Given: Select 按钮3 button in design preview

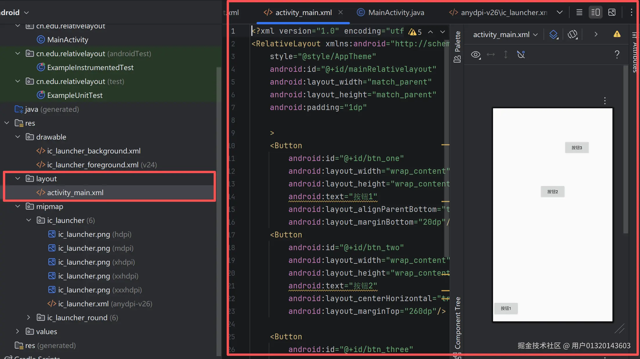Looking at the screenshot, I should [x=577, y=148].
